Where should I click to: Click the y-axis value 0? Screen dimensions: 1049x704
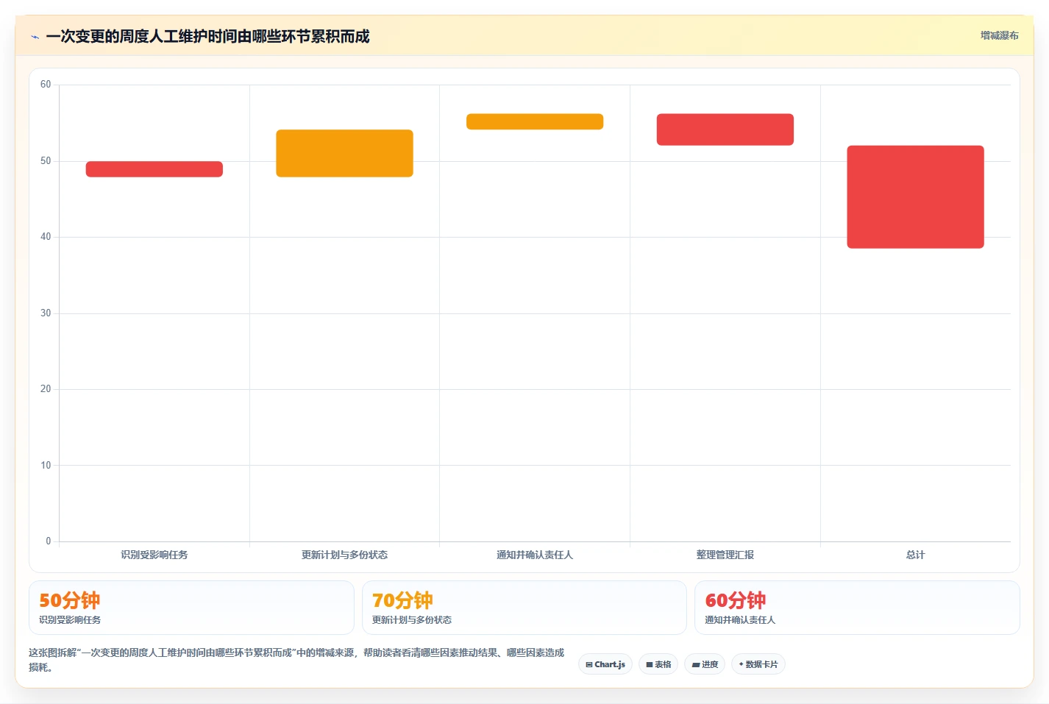coord(49,541)
